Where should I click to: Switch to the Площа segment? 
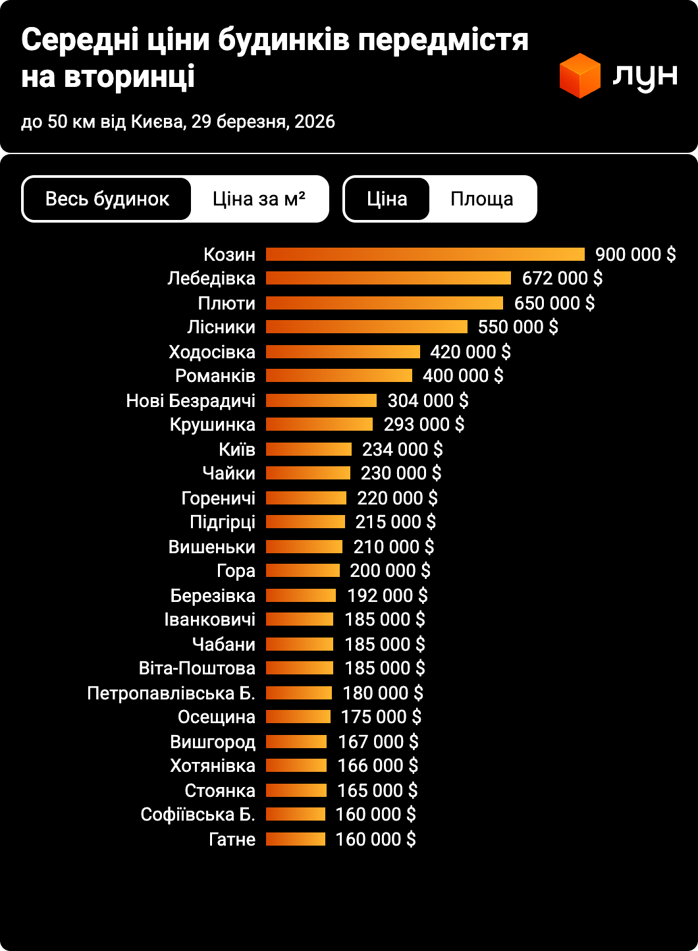point(482,199)
